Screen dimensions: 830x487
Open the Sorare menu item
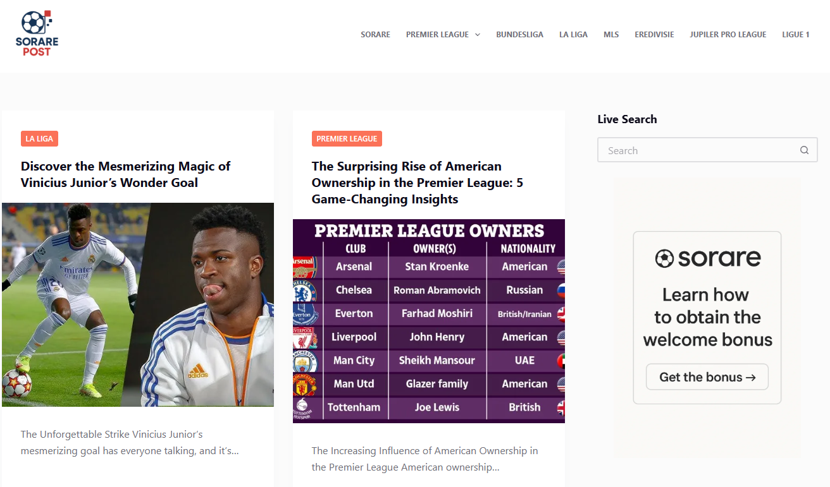375,35
